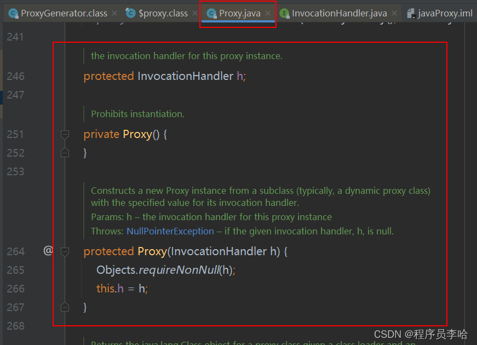The height and width of the screenshot is (345, 477).
Task: Close the Proxy.java tab
Action: click(x=268, y=13)
